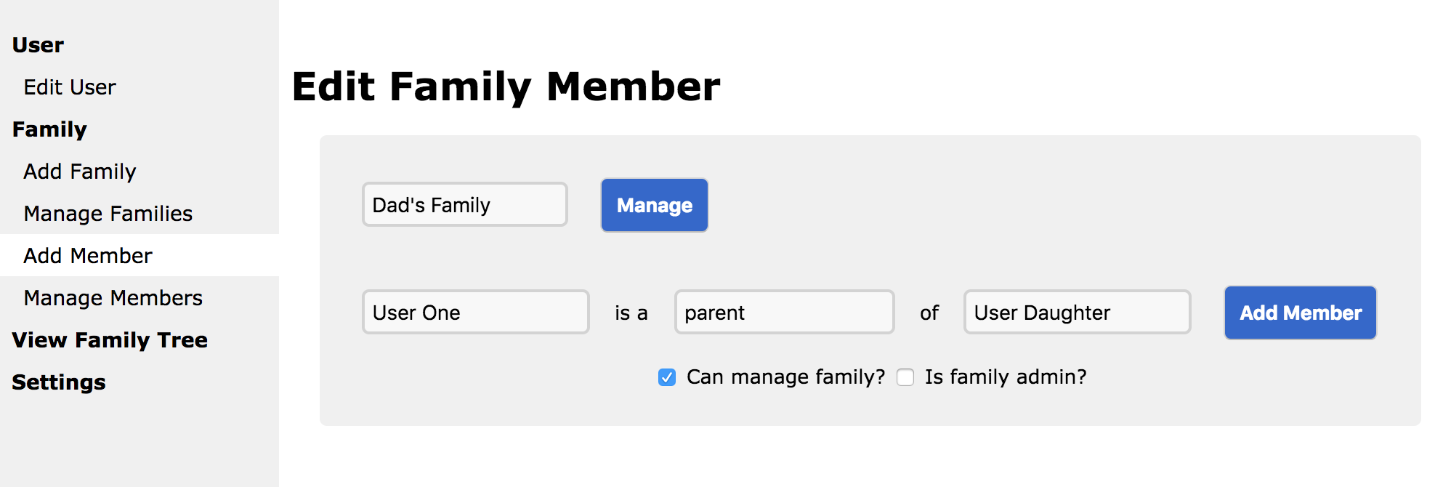The width and height of the screenshot is (1443, 487).
Task: Click the User Daughter relative field
Action: pos(1077,313)
